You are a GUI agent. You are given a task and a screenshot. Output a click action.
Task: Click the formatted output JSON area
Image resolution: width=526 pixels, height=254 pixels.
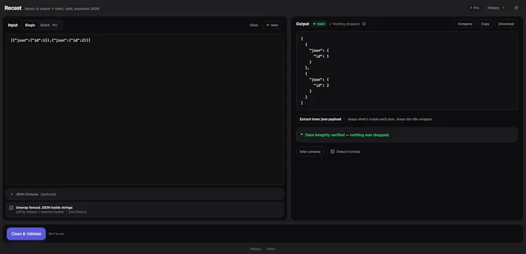click(406, 71)
